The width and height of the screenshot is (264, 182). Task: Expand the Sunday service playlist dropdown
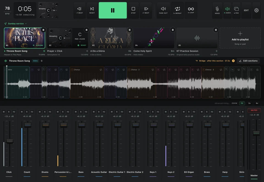(x=15, y=24)
